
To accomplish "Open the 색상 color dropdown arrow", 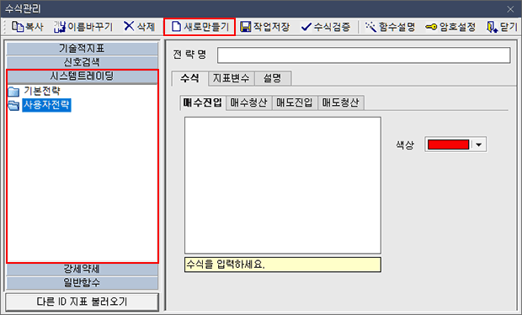I will pos(479,144).
